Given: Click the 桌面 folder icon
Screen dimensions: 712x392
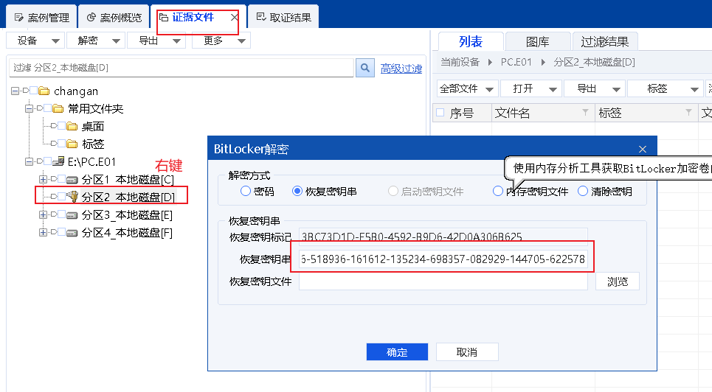Looking at the screenshot, I should click(72, 126).
